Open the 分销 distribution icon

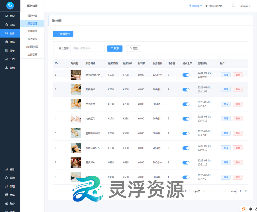(x=7, y=67)
